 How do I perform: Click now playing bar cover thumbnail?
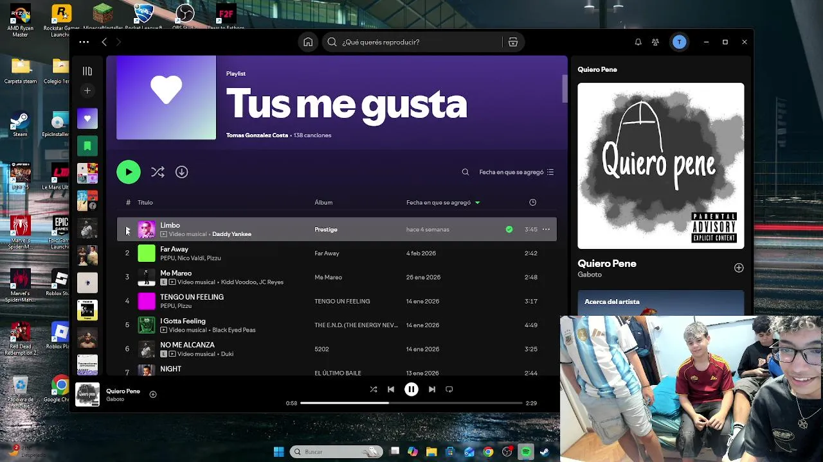point(87,395)
